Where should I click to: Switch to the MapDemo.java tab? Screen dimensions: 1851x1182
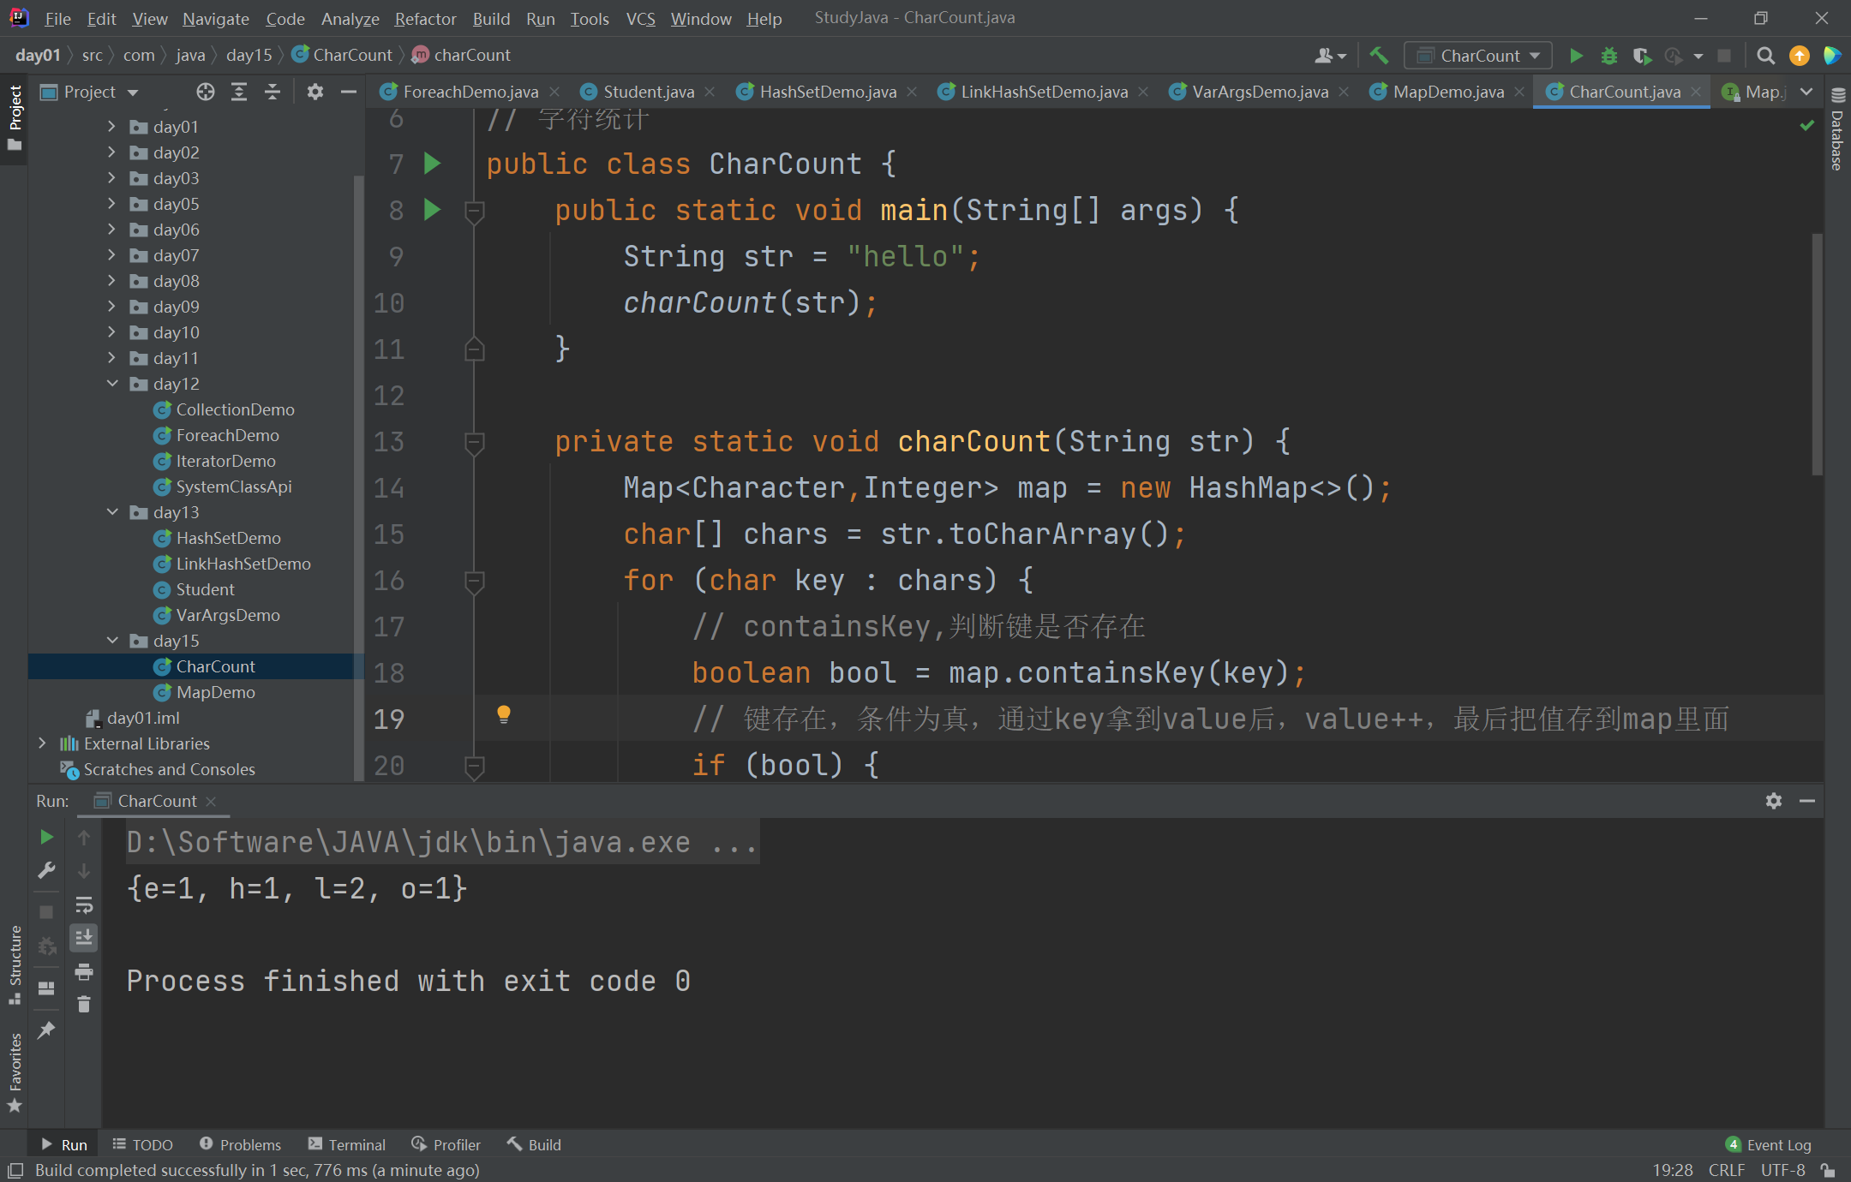pos(1447,92)
